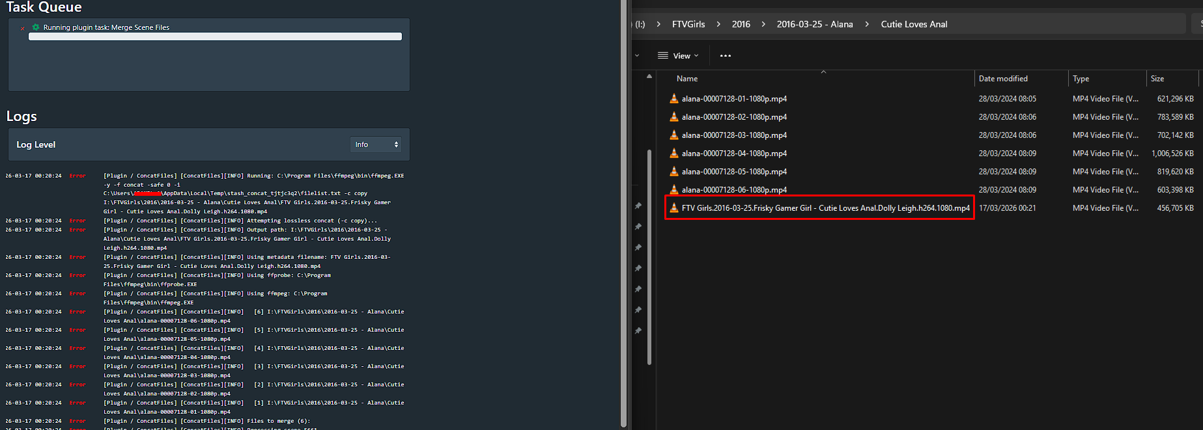Click the size value 603,398 KB

[1176, 190]
